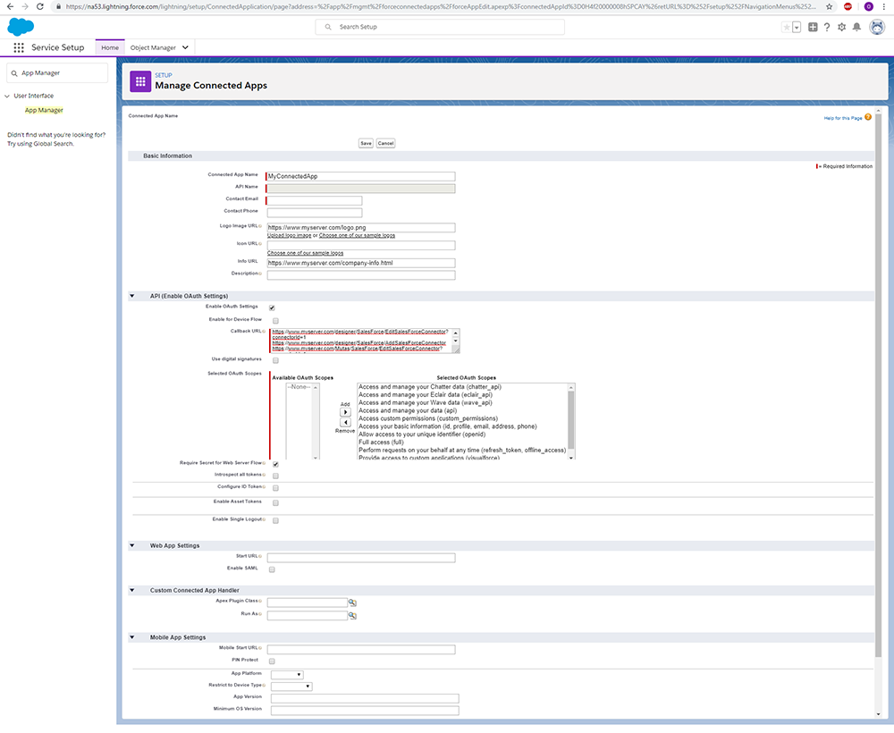Check PIN Protect
The width and height of the screenshot is (894, 733).
pyautogui.click(x=272, y=661)
